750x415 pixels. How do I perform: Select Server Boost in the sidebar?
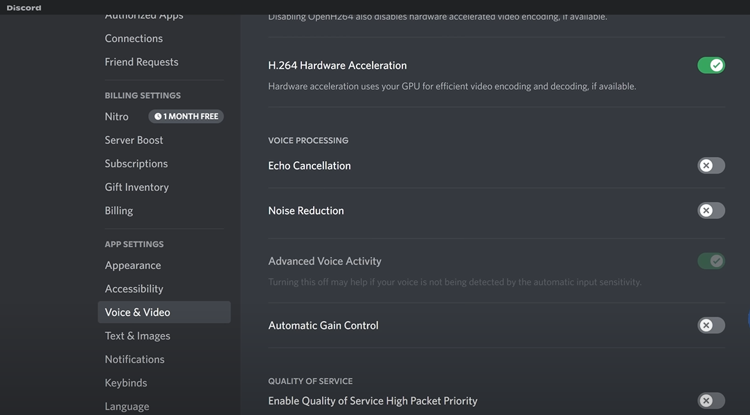134,140
